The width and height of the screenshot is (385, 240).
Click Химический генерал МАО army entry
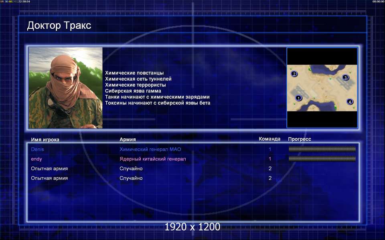coord(150,149)
